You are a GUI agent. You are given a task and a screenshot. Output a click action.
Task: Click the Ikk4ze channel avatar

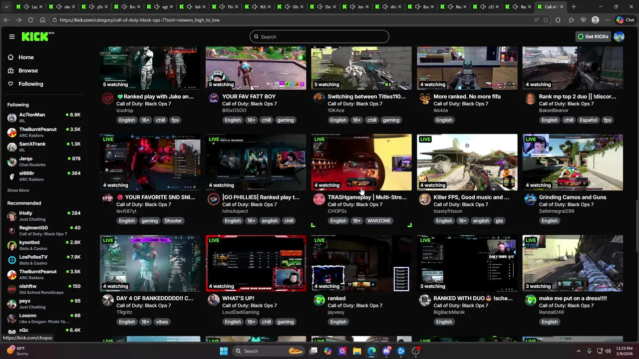425,99
